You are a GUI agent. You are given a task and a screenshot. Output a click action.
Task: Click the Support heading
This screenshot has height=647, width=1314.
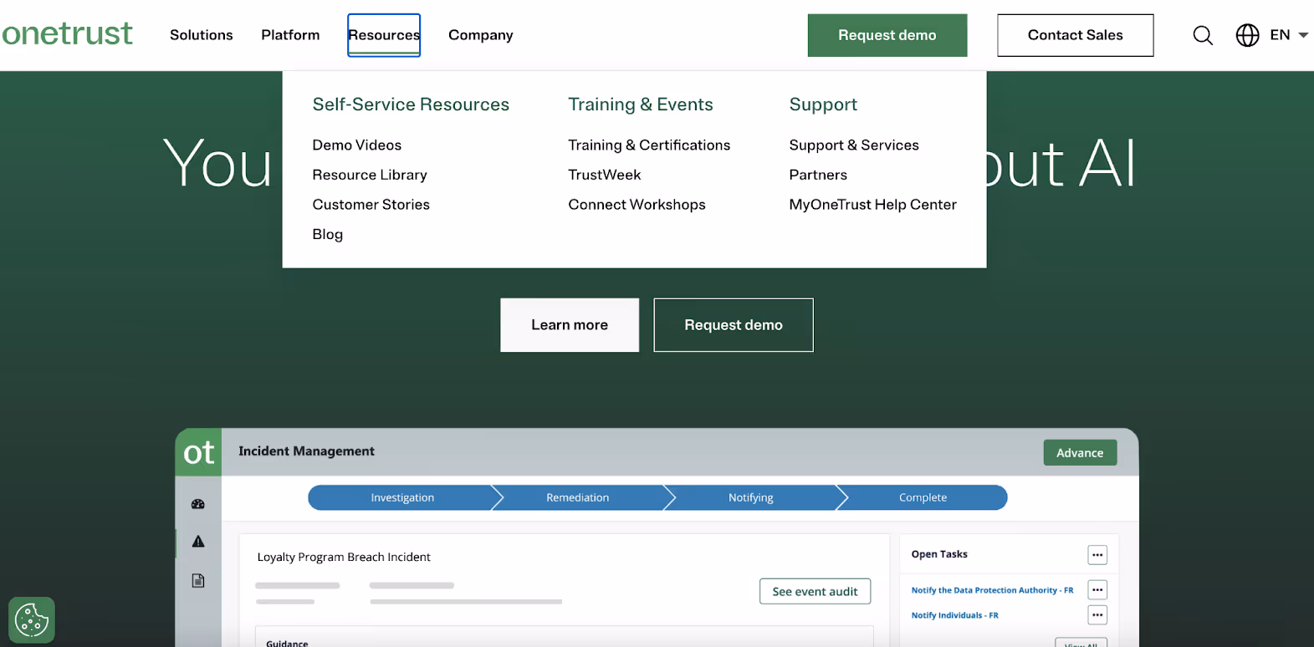[823, 104]
